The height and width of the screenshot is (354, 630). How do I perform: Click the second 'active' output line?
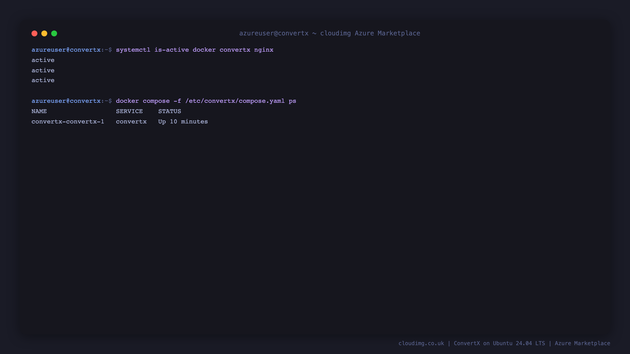43,70
